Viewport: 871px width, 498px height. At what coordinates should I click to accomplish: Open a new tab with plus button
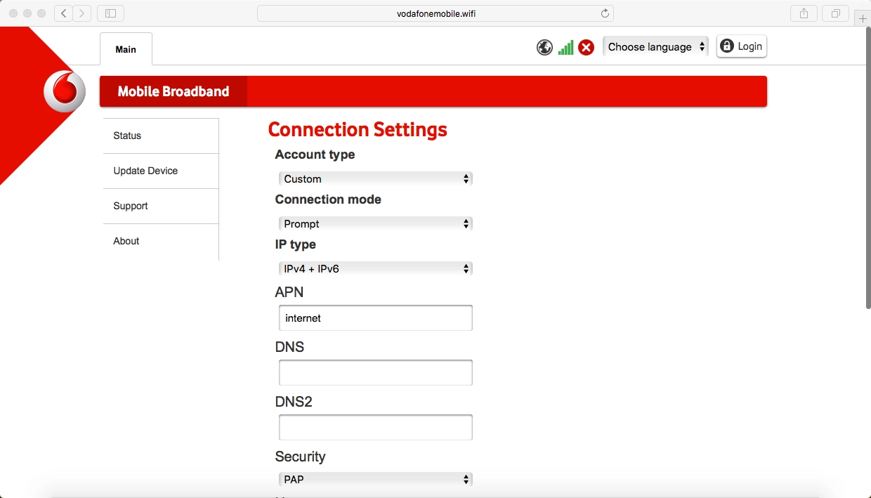pyautogui.click(x=863, y=19)
